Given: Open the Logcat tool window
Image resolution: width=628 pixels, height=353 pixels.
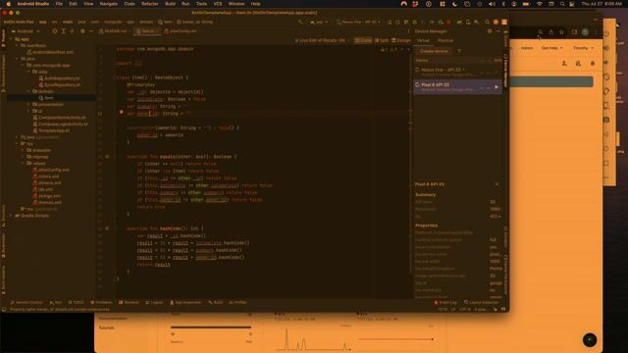Looking at the screenshot, I should (x=154, y=303).
